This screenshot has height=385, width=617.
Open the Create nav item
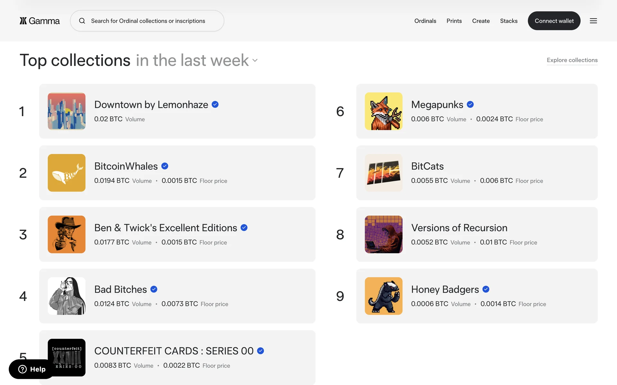pos(481,21)
